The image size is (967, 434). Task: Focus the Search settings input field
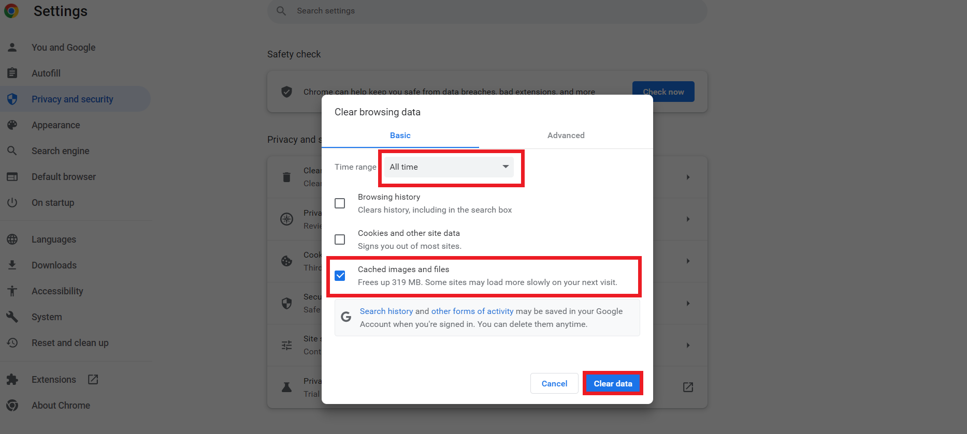(487, 11)
